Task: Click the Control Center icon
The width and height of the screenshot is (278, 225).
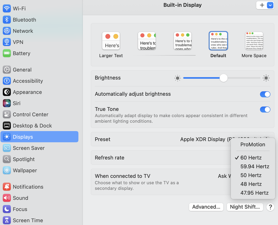Action: coord(7,115)
